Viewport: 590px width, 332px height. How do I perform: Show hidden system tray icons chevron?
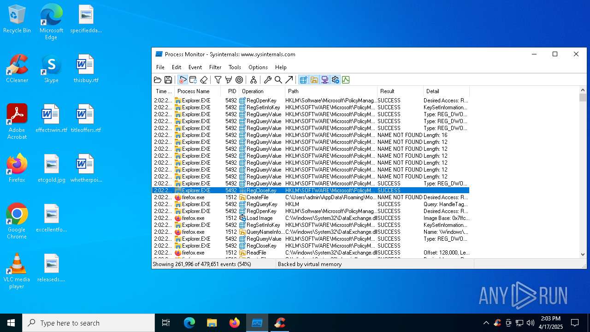486,323
